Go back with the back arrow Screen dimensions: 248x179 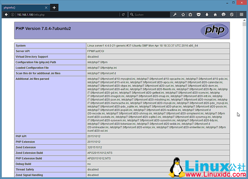click(6, 15)
